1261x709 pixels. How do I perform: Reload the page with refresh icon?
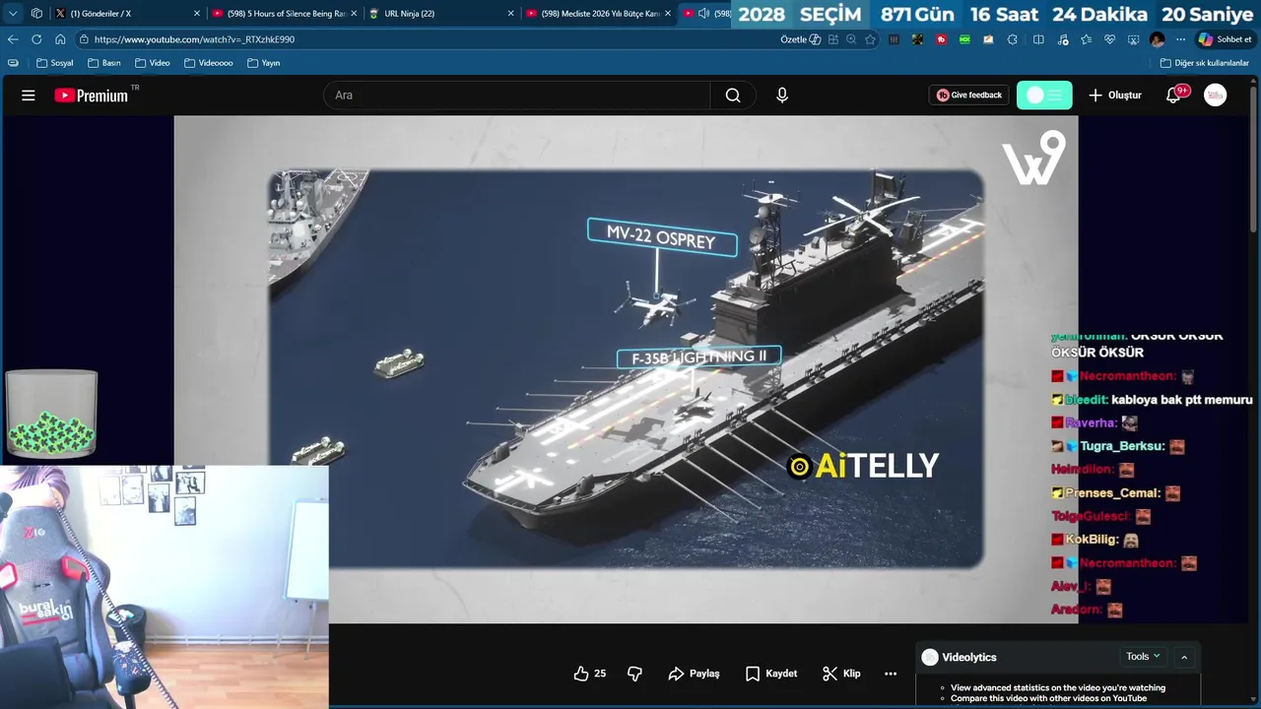click(x=36, y=39)
